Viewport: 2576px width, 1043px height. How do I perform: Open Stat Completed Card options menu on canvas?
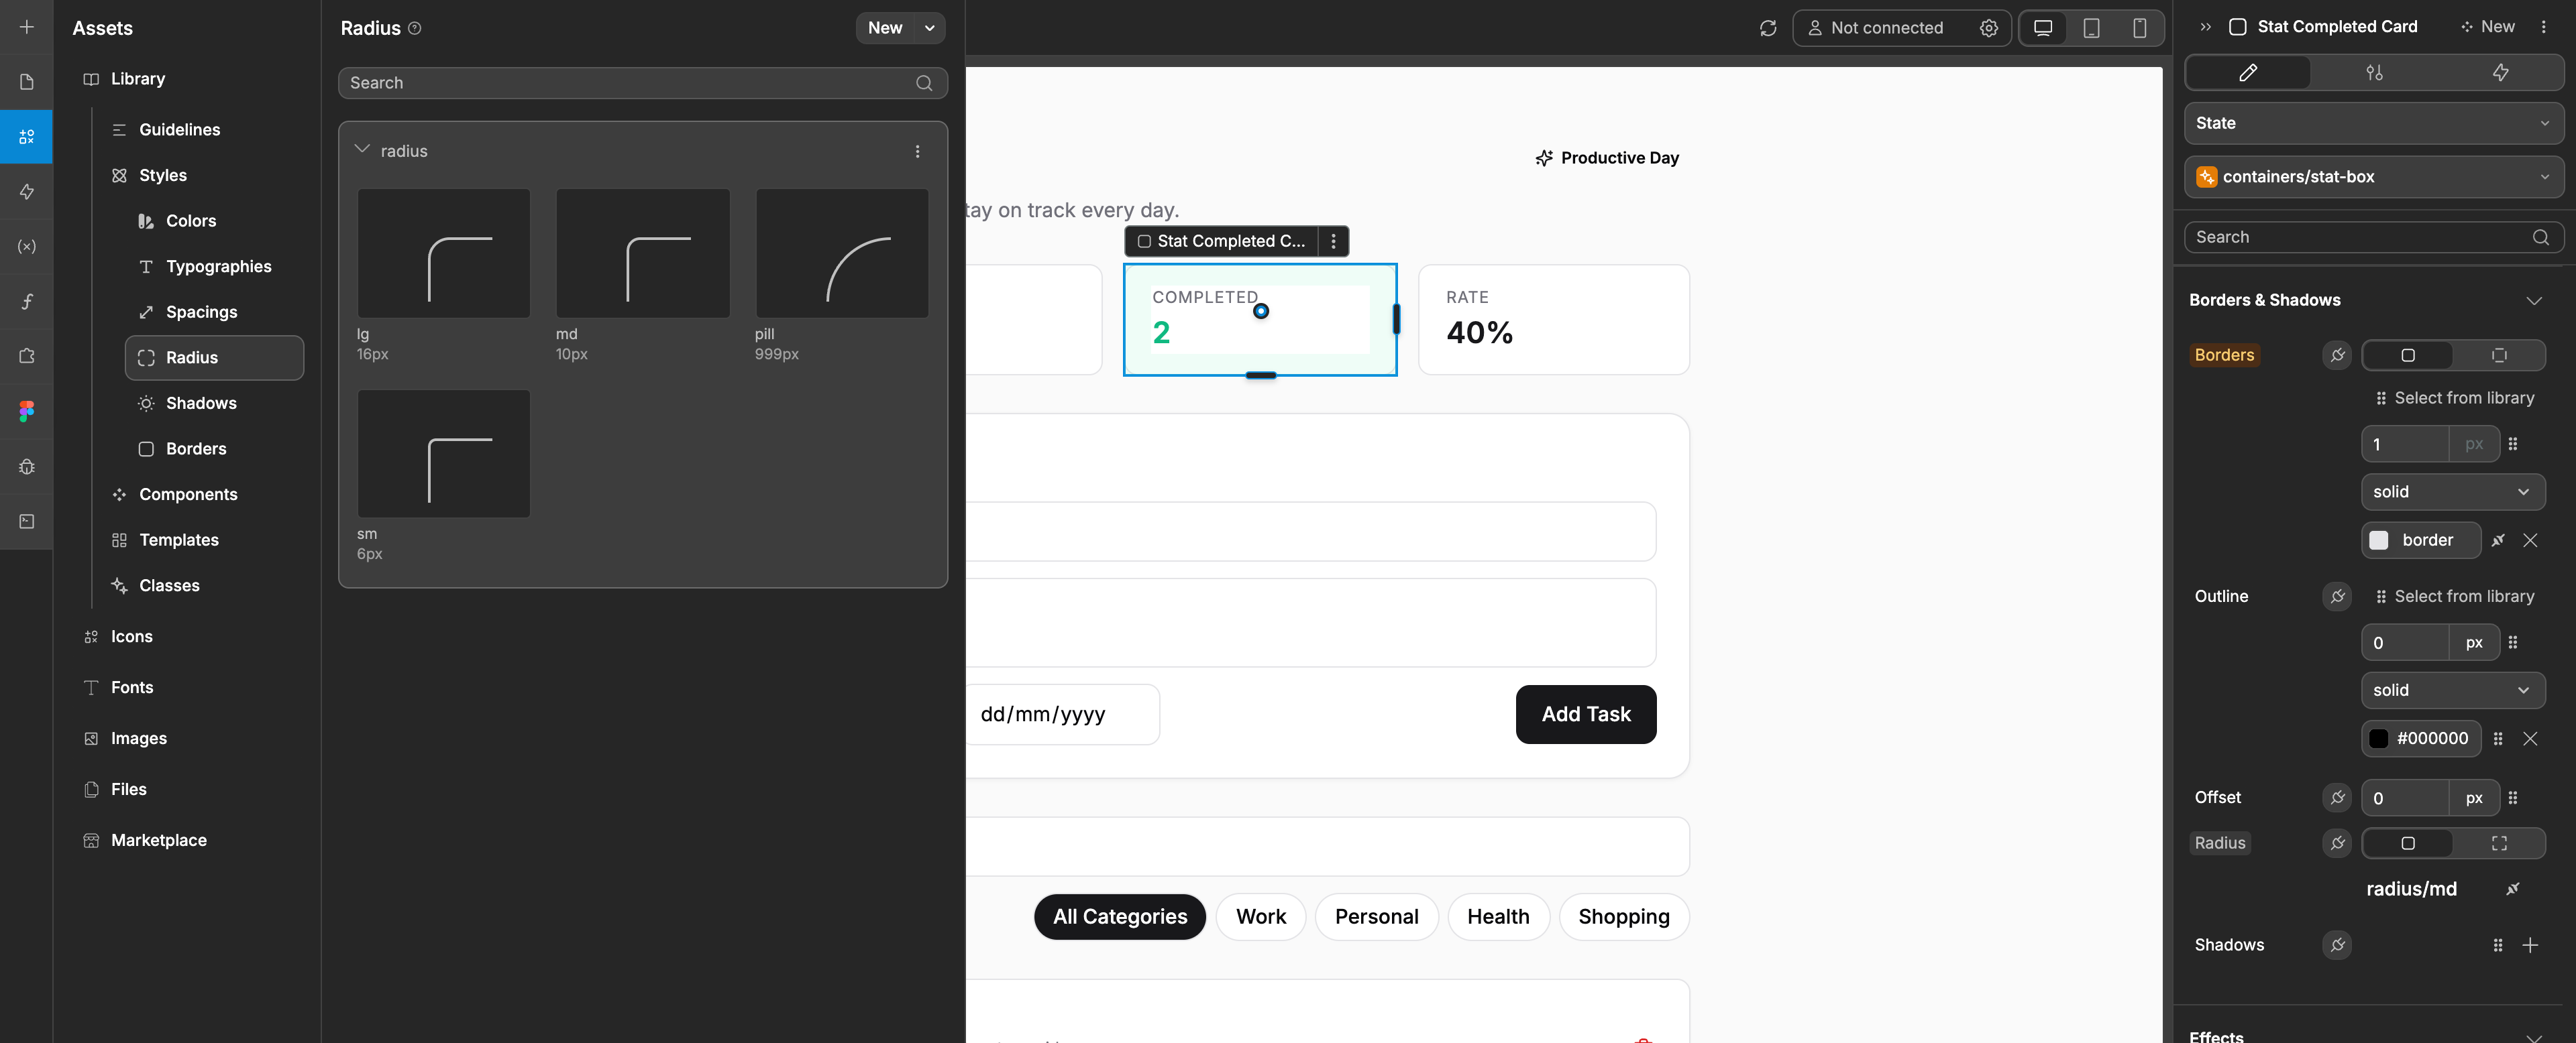[x=1333, y=241]
